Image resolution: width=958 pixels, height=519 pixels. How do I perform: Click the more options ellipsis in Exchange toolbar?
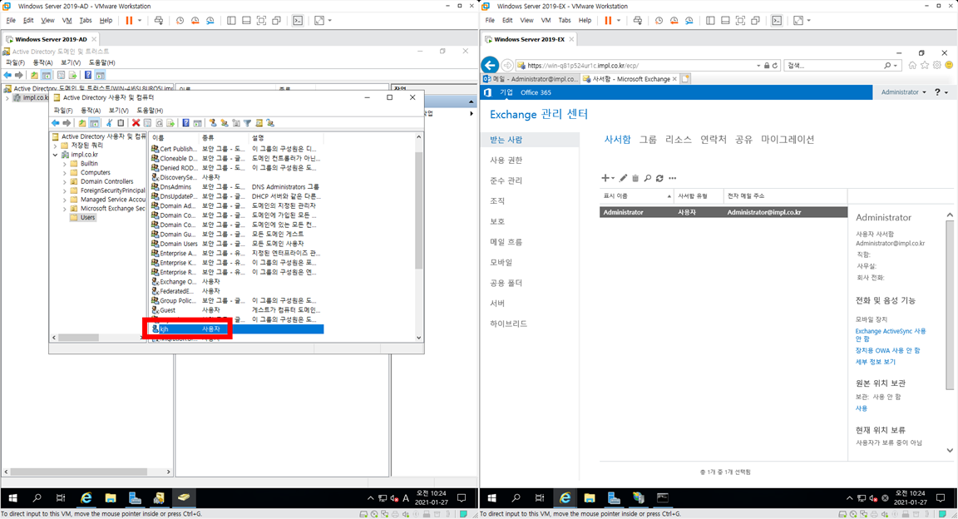point(673,178)
